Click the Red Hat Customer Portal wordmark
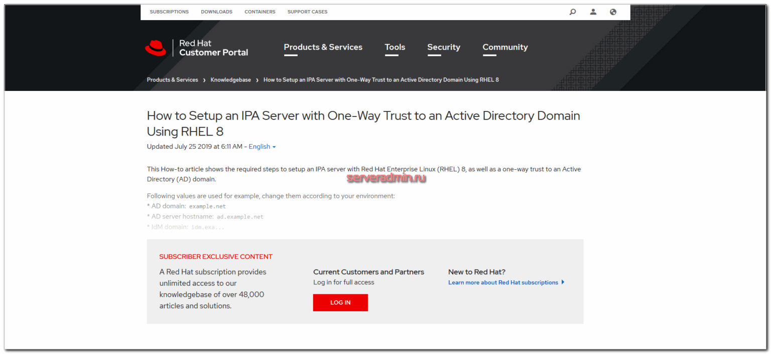The image size is (771, 354). (213, 47)
